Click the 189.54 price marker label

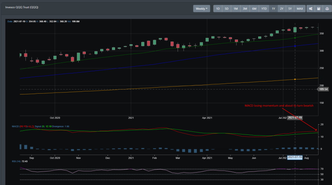tap(323, 90)
